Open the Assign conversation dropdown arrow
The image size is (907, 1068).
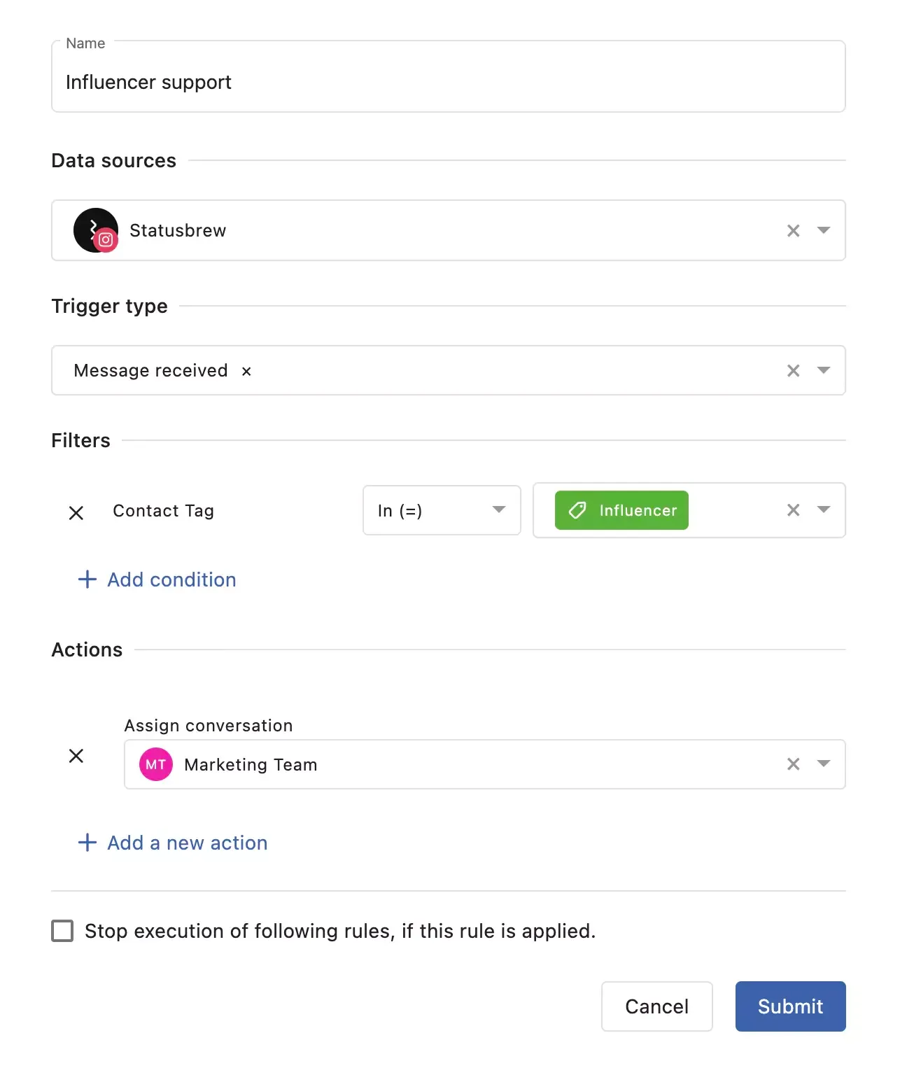824,764
